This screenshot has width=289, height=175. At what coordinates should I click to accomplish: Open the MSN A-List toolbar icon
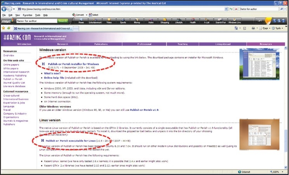(x=207, y=21)
